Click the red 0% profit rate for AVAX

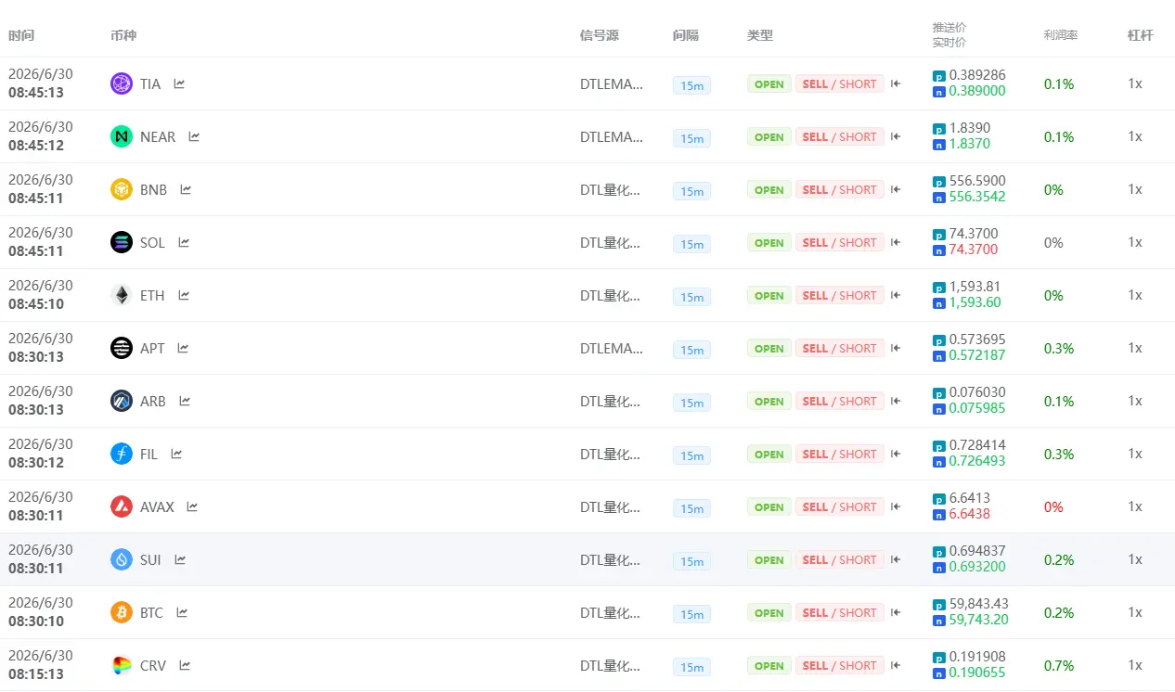[x=1053, y=506]
